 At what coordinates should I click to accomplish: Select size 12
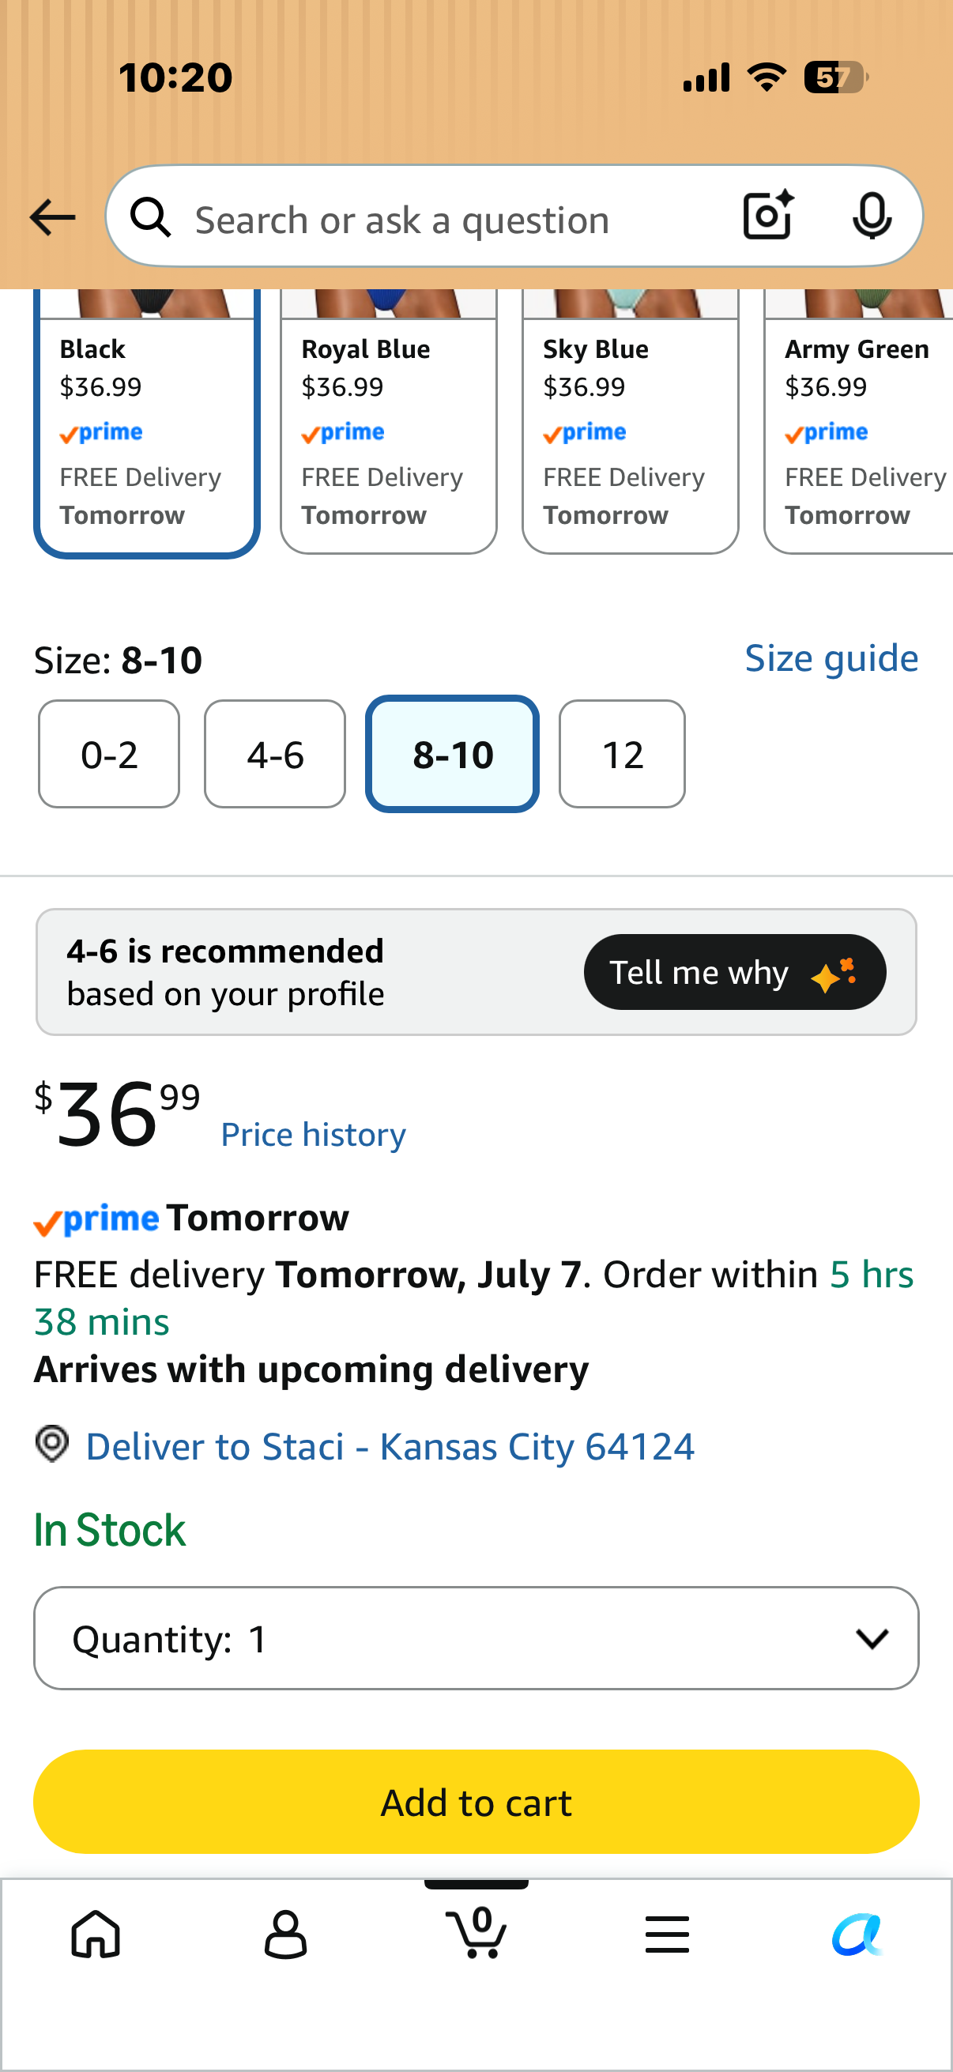click(623, 755)
